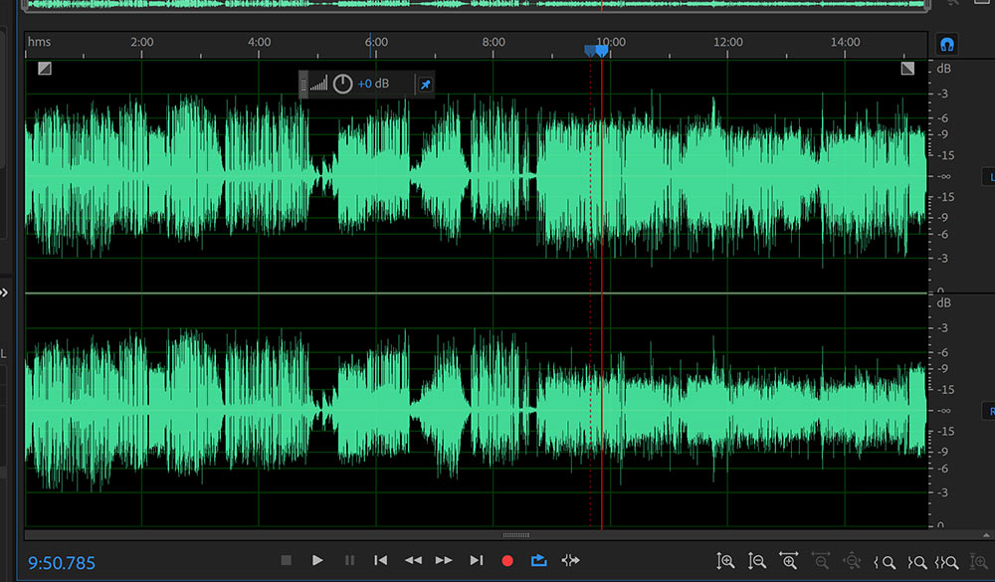Zoom out amplitude
The image size is (995, 582).
point(756,561)
